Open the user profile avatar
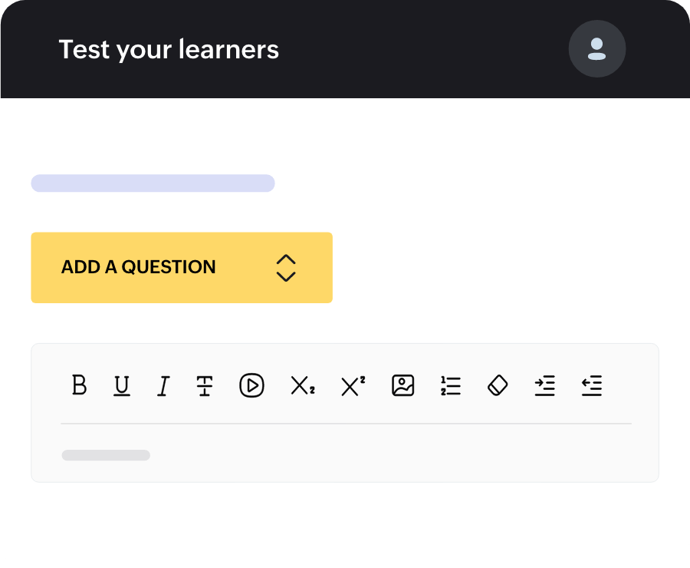690x568 pixels. pyautogui.click(x=597, y=48)
